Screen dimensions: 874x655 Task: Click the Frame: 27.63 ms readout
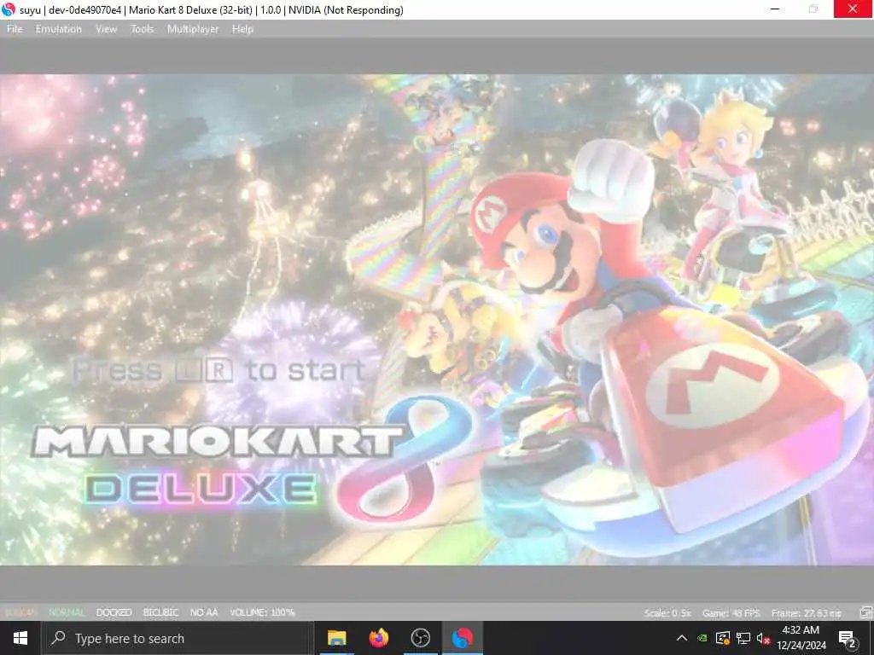click(x=806, y=612)
